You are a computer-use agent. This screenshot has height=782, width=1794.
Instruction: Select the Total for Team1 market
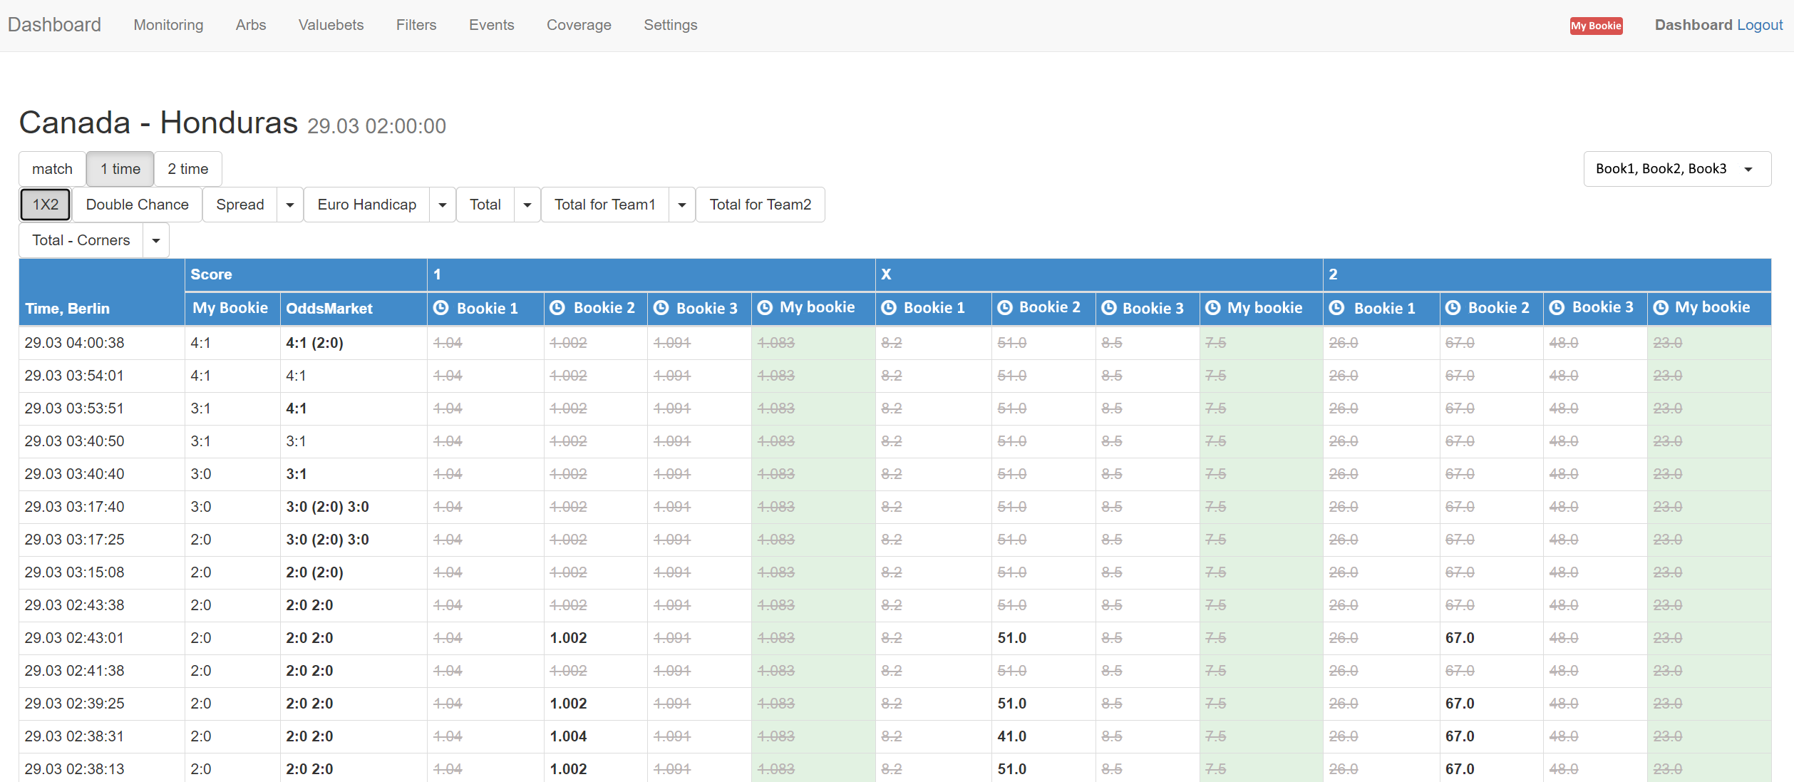tap(605, 205)
